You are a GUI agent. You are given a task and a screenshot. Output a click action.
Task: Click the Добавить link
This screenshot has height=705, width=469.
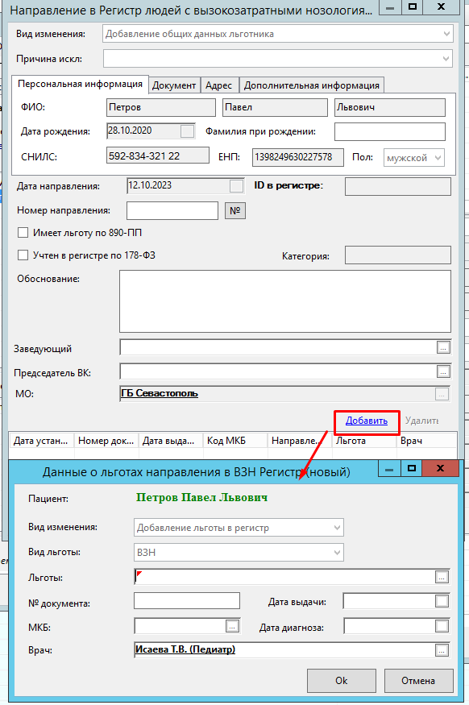point(367,421)
